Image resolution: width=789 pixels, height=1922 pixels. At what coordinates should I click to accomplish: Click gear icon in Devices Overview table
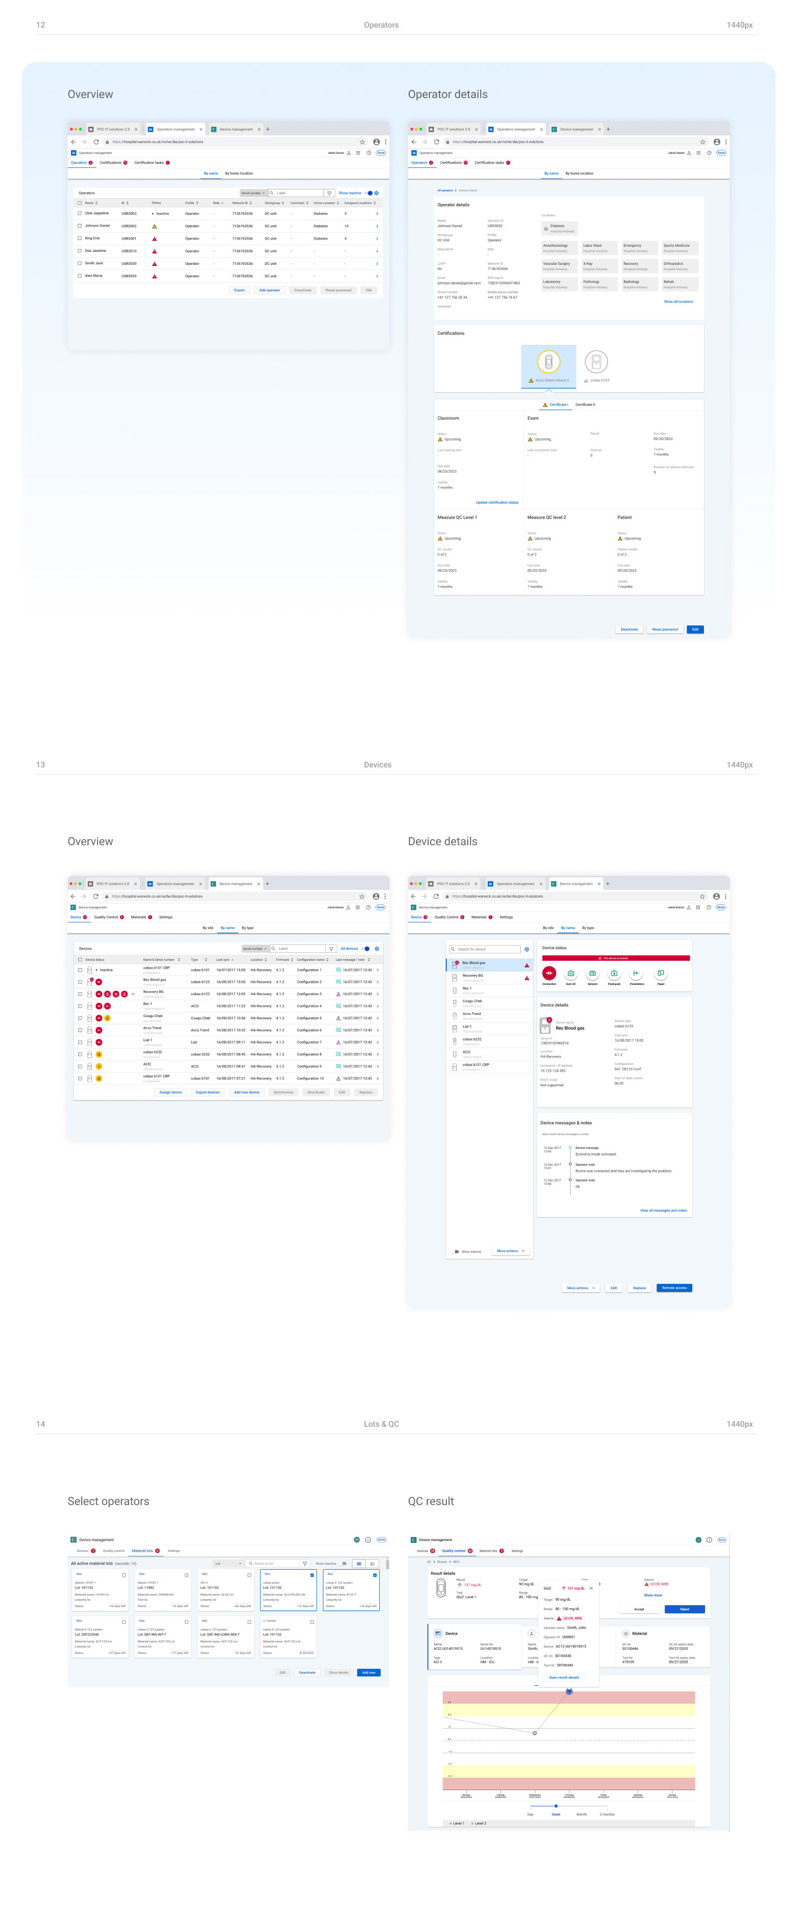[376, 948]
